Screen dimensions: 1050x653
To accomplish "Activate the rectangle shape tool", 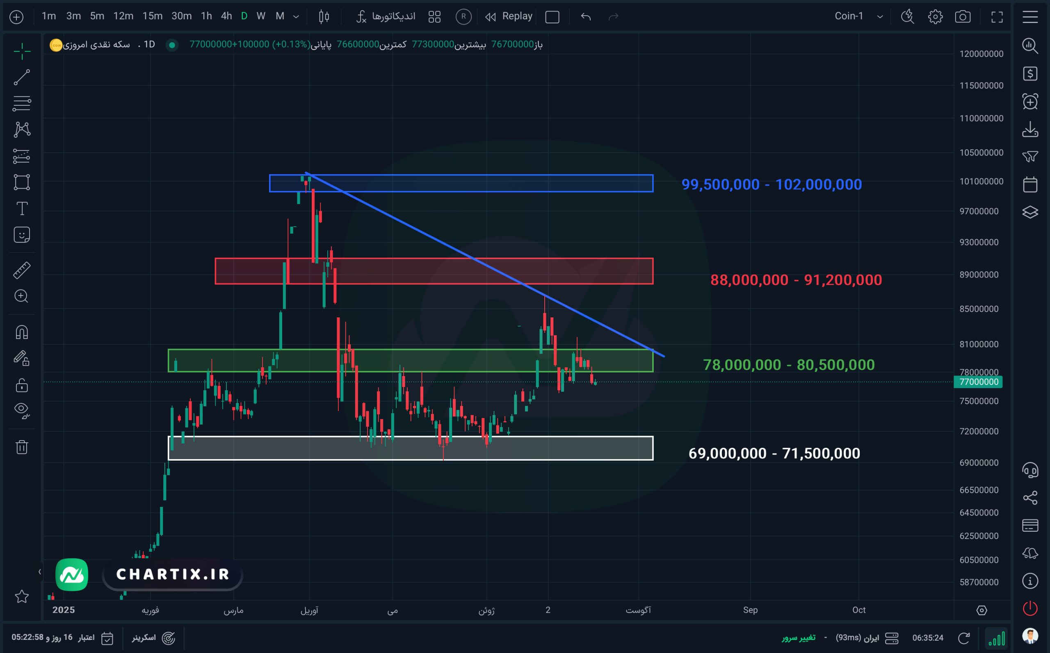I will pyautogui.click(x=22, y=182).
